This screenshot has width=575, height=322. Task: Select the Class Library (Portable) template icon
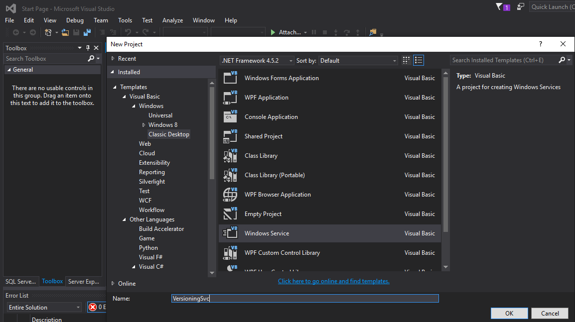click(230, 175)
